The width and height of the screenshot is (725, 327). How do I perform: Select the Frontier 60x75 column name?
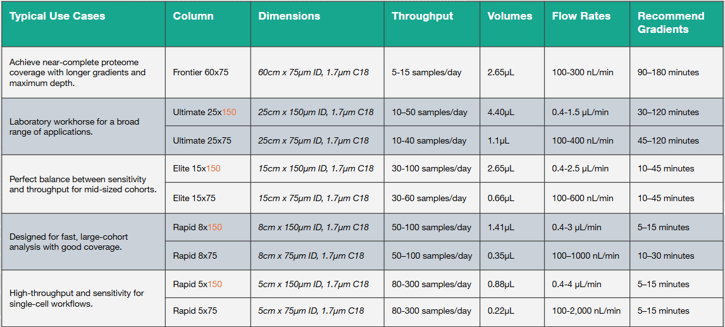pyautogui.click(x=201, y=72)
